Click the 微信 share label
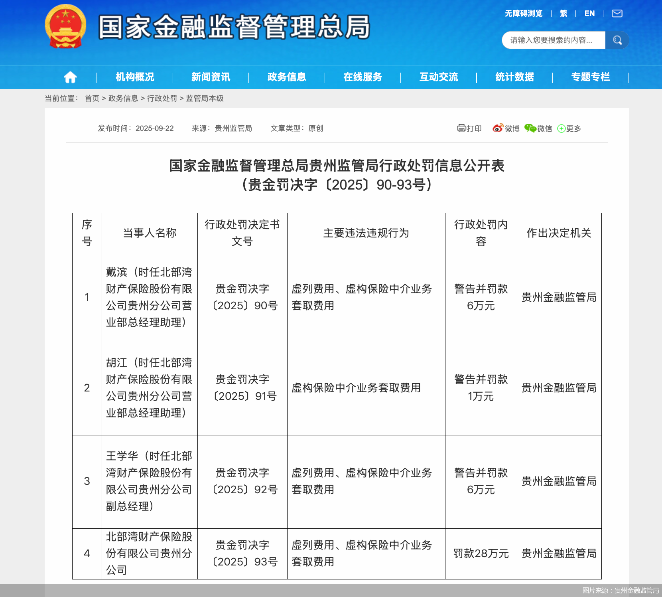The height and width of the screenshot is (597, 662). point(545,128)
